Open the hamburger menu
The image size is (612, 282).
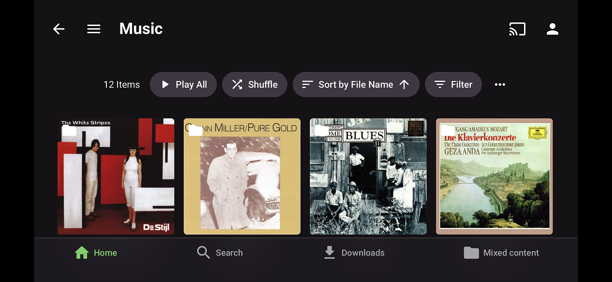(94, 29)
